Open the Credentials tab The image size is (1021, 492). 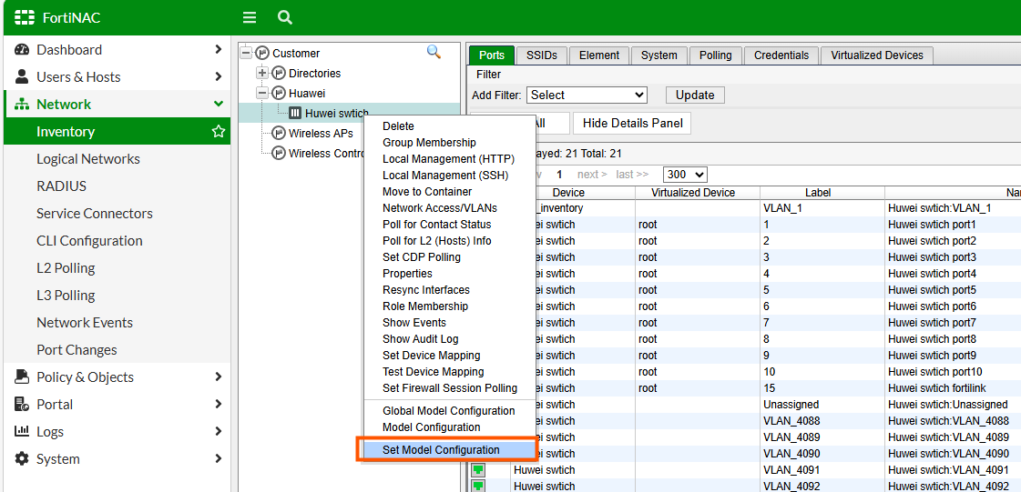point(781,55)
